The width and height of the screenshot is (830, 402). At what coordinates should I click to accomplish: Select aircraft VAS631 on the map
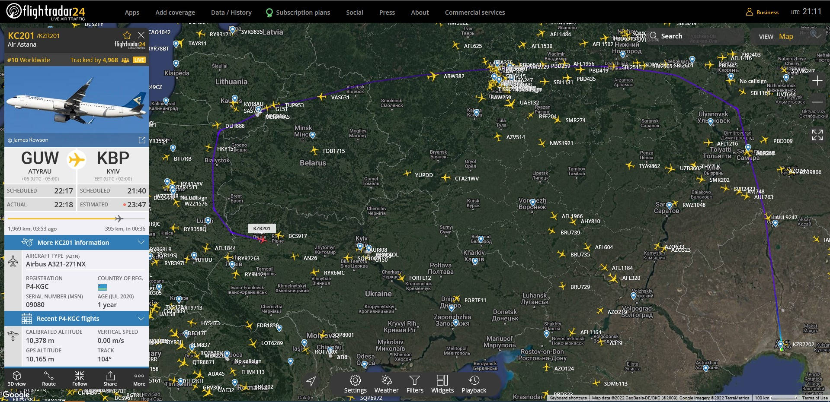[x=322, y=97]
